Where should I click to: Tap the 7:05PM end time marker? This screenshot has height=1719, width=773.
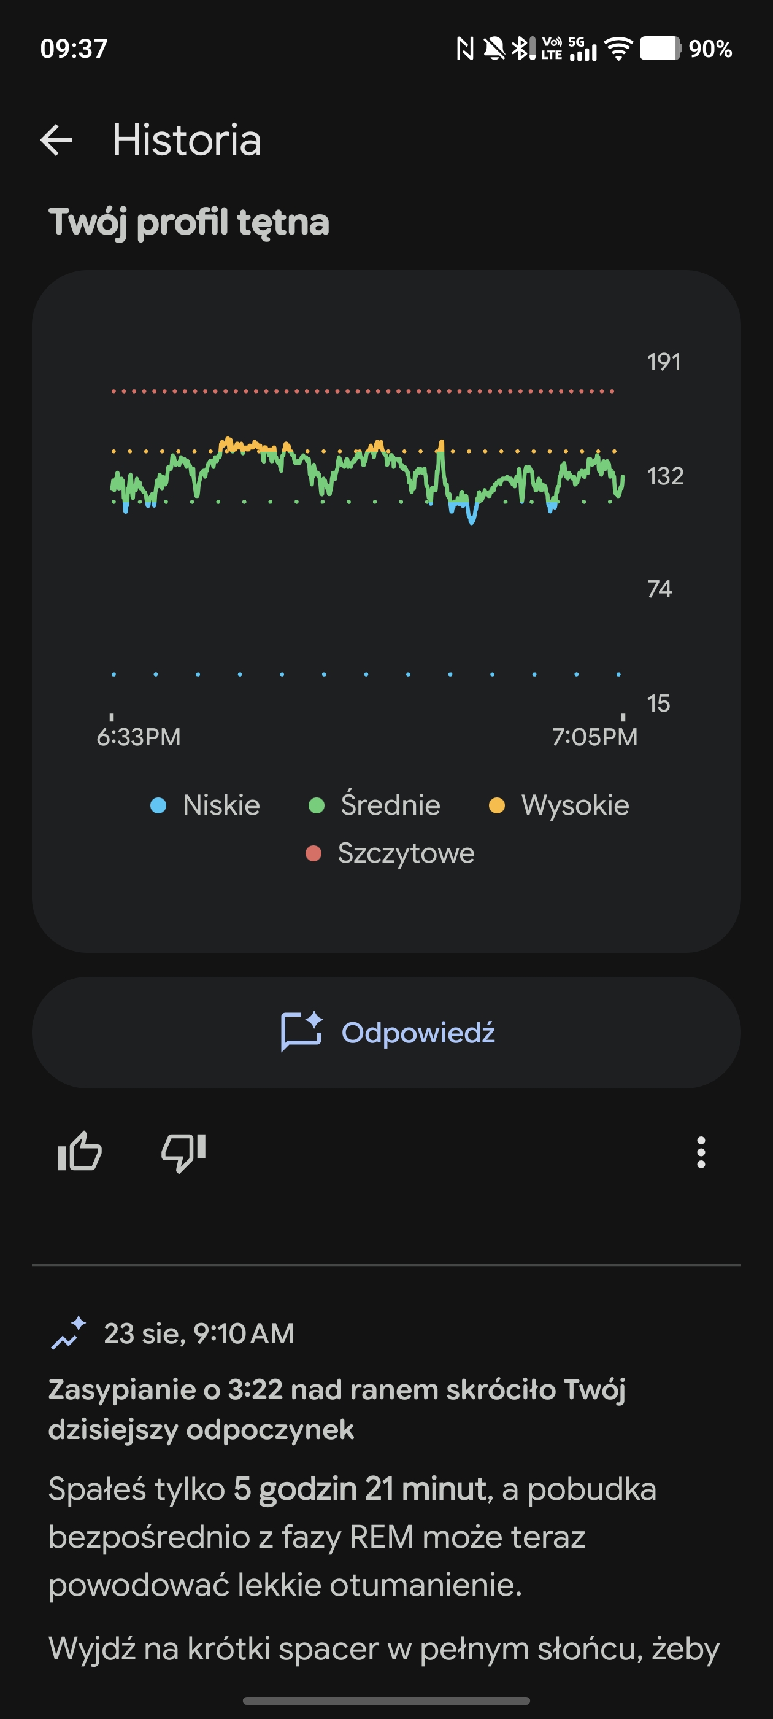click(594, 737)
